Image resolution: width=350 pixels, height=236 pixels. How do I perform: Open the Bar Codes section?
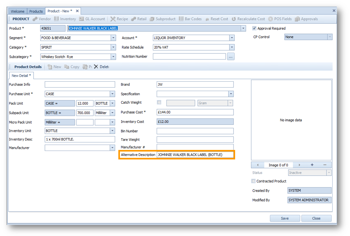(x=190, y=19)
